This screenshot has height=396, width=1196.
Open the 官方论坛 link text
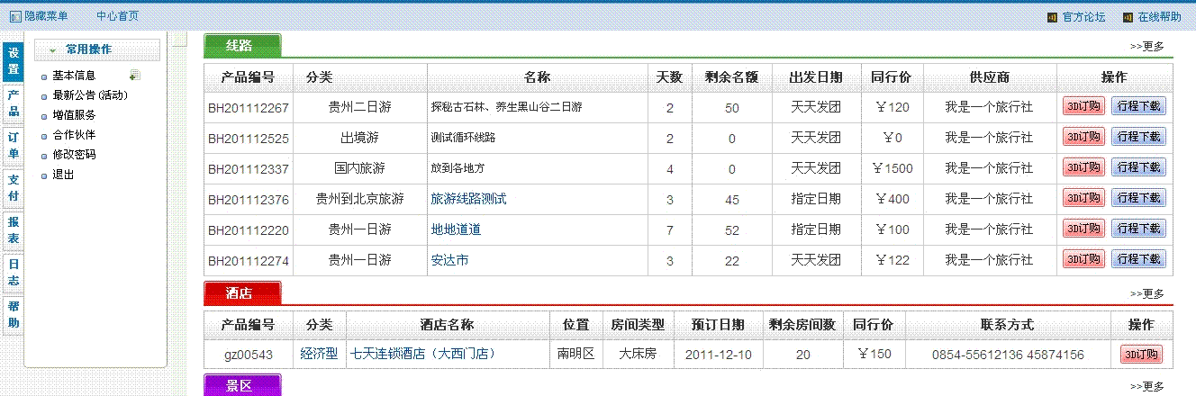click(x=1083, y=16)
